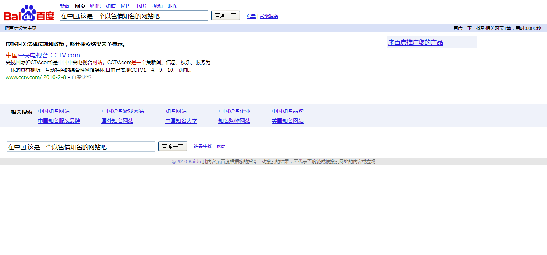Select related search 中国知名游戏网站

pyautogui.click(x=123, y=112)
